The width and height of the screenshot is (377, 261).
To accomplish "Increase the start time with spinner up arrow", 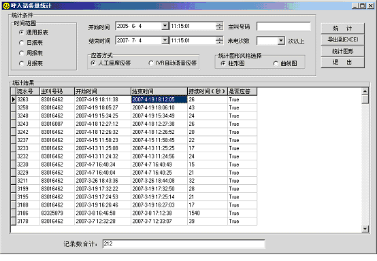I will coord(219,24).
